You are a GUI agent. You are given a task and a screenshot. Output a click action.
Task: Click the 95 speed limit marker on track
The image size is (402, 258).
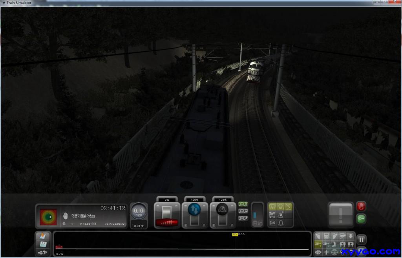coord(235,234)
